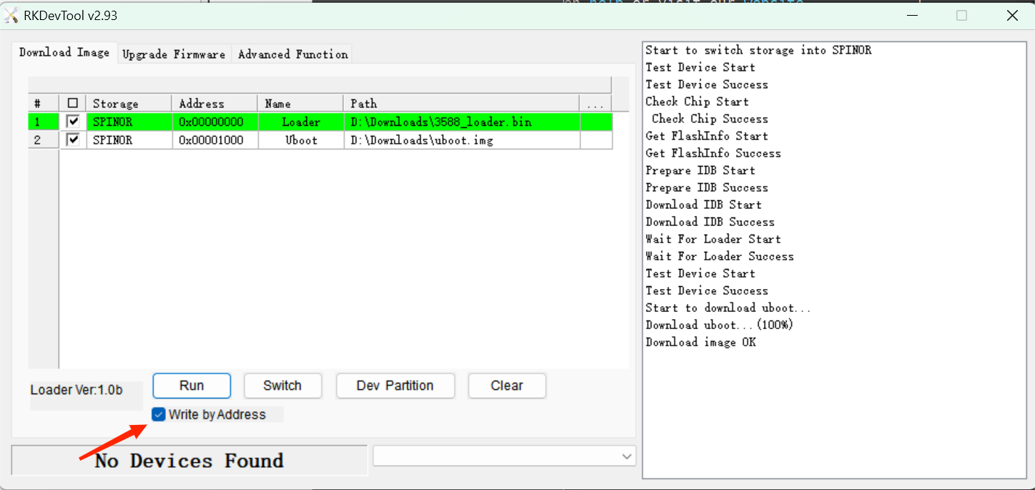Click log line 'Start to switch storage into SPINOR'

758,50
